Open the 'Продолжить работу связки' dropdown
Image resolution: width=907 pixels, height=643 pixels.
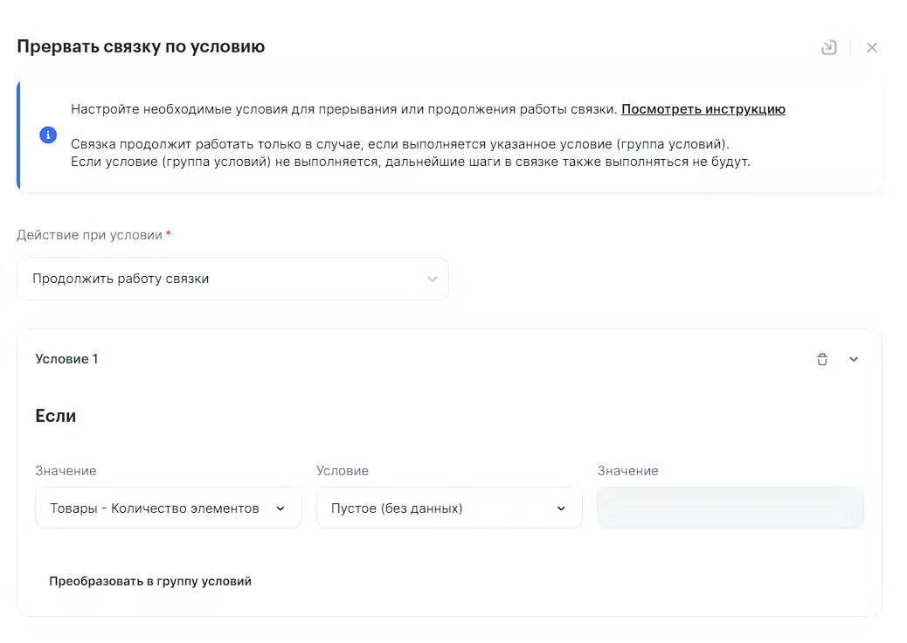(232, 279)
